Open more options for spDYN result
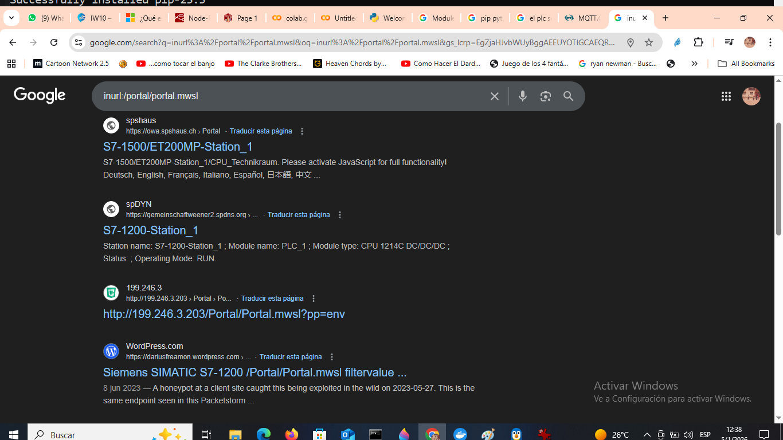Image resolution: width=783 pixels, height=440 pixels. coord(340,215)
